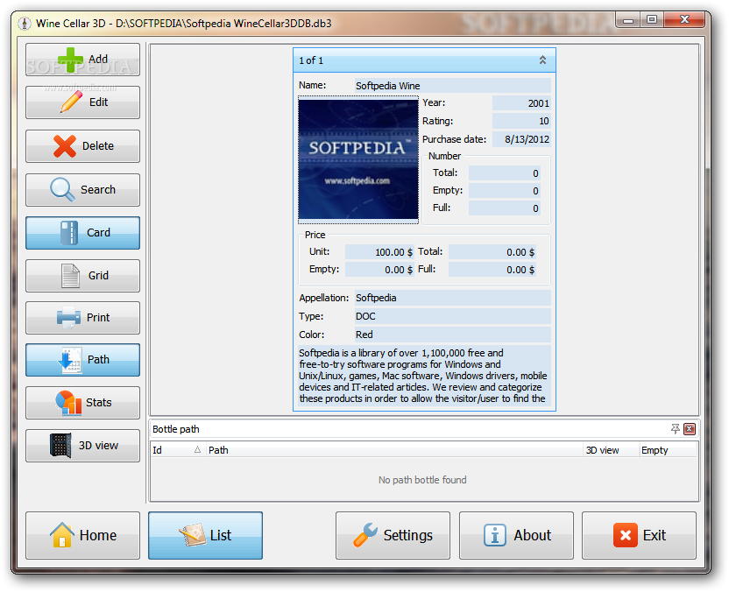Click the Softpedia wine image thumbnail

358,159
